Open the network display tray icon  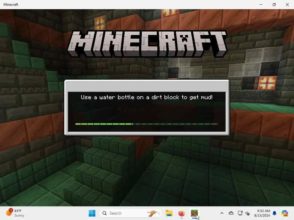click(240, 213)
